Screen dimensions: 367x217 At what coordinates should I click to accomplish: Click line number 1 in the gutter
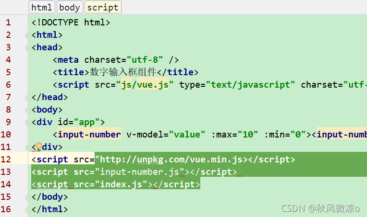pyautogui.click(x=9, y=23)
